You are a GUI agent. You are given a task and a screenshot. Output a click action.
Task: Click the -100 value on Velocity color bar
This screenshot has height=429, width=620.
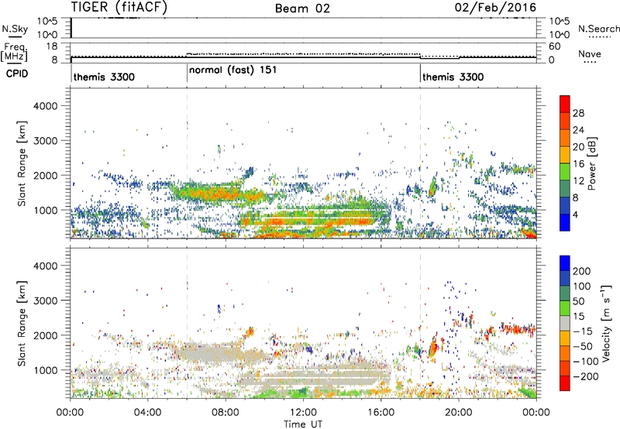point(586,361)
